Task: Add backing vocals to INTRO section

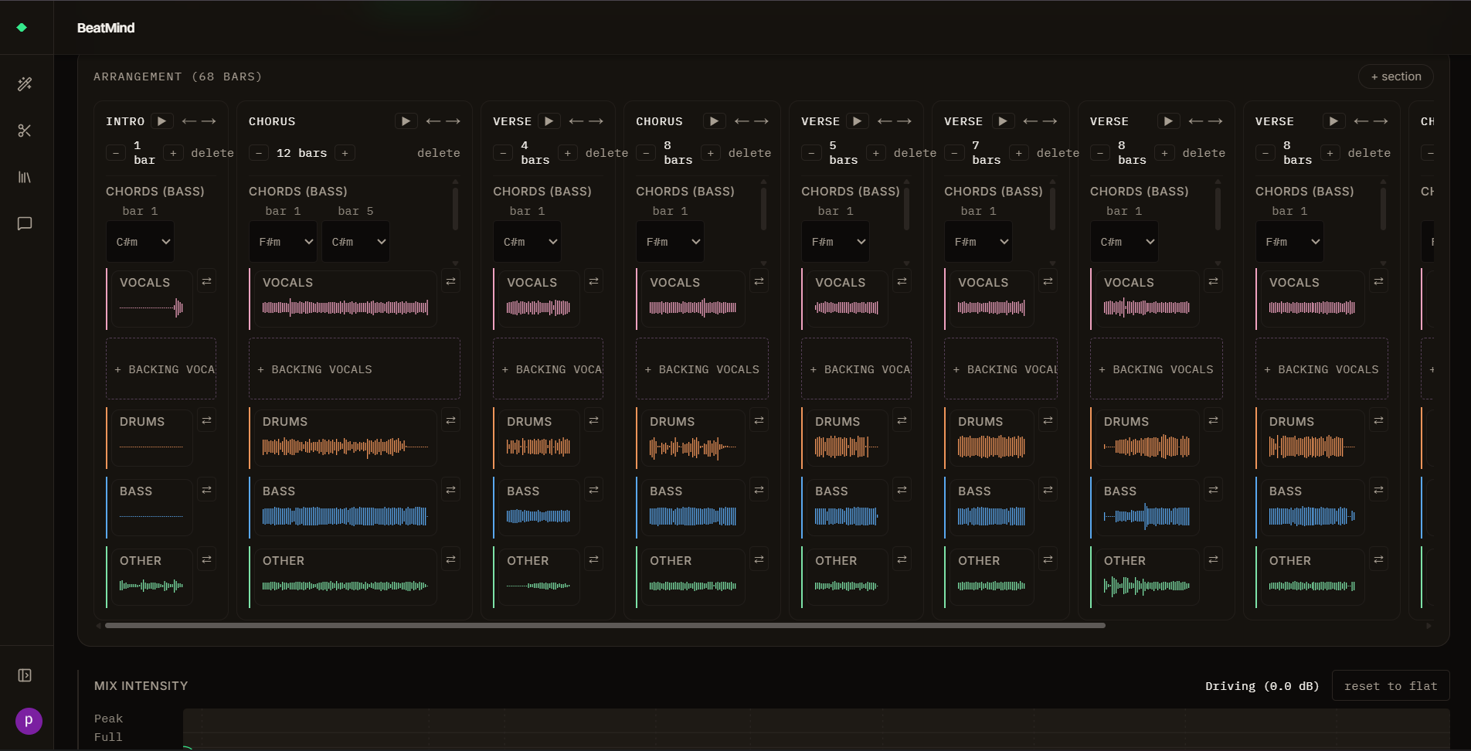Action: click(161, 369)
